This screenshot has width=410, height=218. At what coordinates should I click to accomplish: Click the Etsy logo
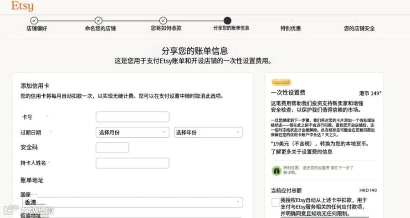click(x=22, y=6)
